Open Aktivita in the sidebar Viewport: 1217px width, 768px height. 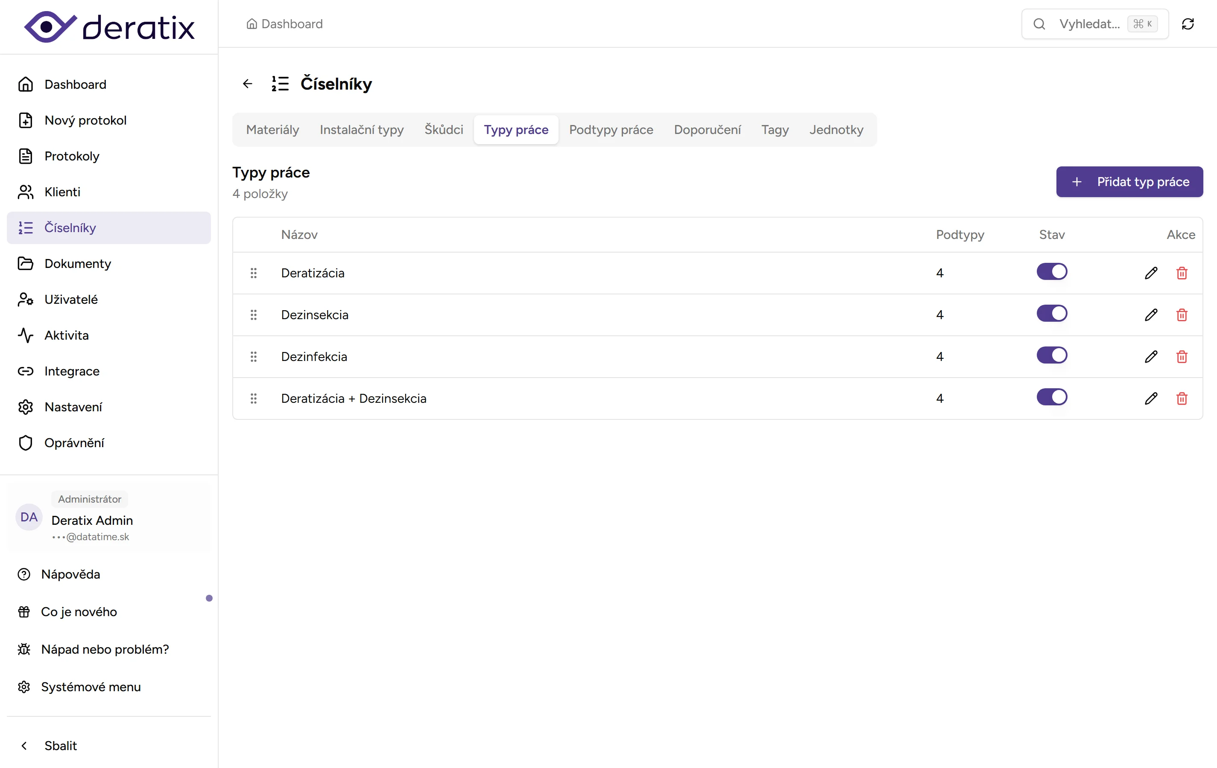pos(66,335)
